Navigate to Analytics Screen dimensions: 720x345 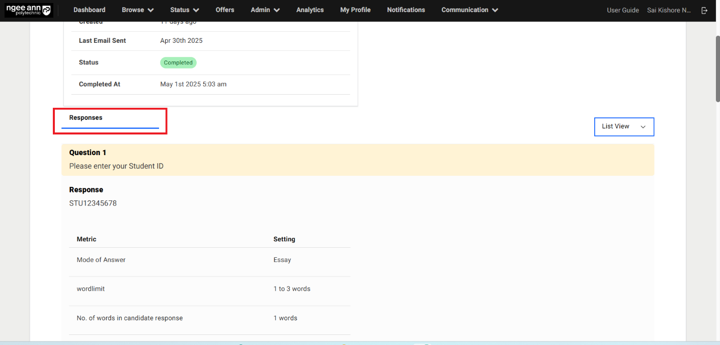[310, 10]
